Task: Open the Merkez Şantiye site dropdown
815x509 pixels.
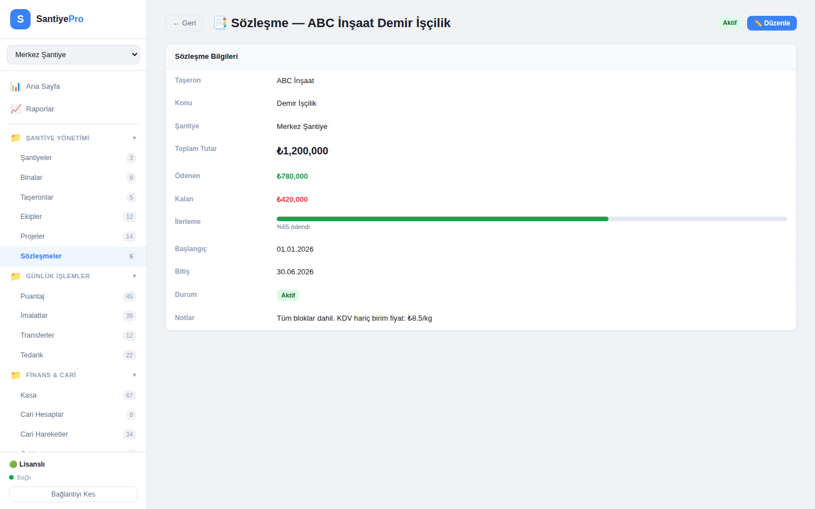Action: pos(73,55)
